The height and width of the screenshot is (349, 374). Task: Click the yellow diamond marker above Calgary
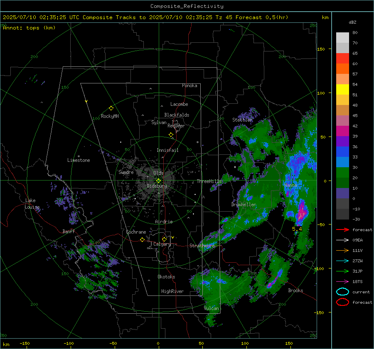pos(164,239)
